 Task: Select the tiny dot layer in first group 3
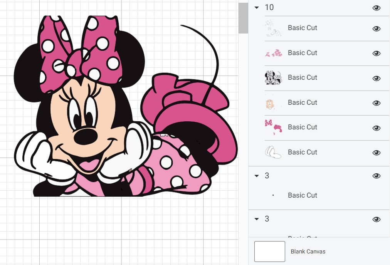click(x=274, y=195)
